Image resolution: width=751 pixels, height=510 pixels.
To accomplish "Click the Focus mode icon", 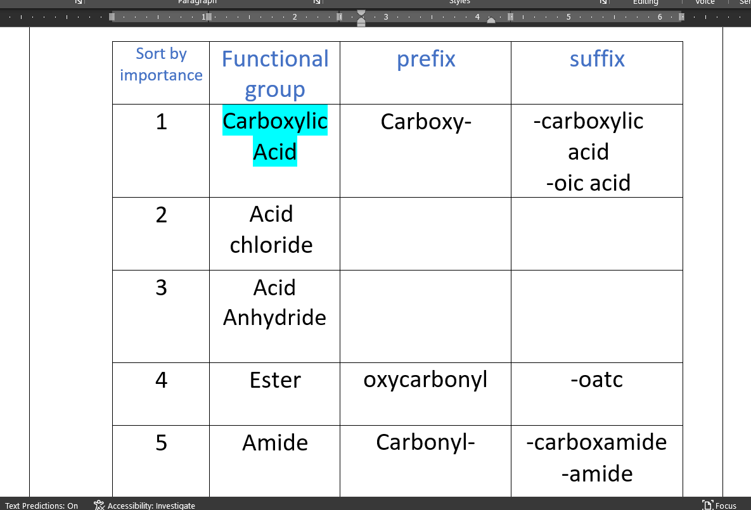I will (x=708, y=505).
